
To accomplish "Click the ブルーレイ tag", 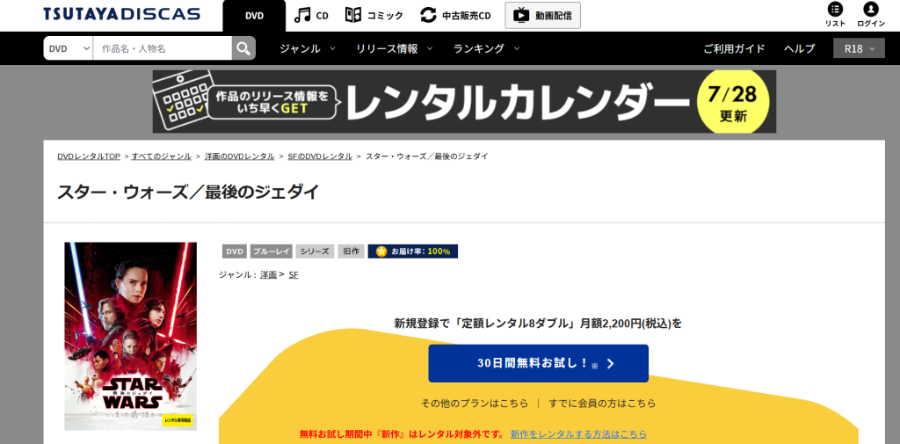I will tap(272, 251).
